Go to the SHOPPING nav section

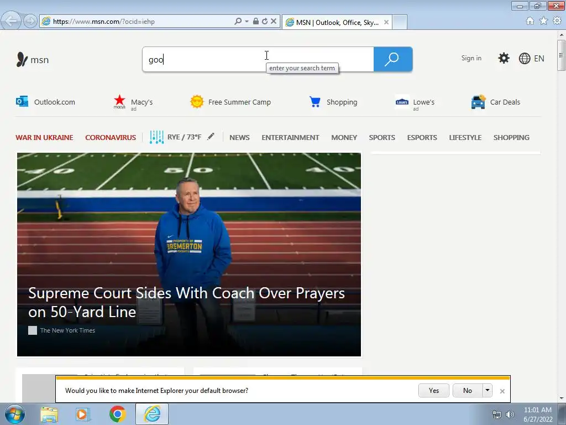click(x=511, y=138)
